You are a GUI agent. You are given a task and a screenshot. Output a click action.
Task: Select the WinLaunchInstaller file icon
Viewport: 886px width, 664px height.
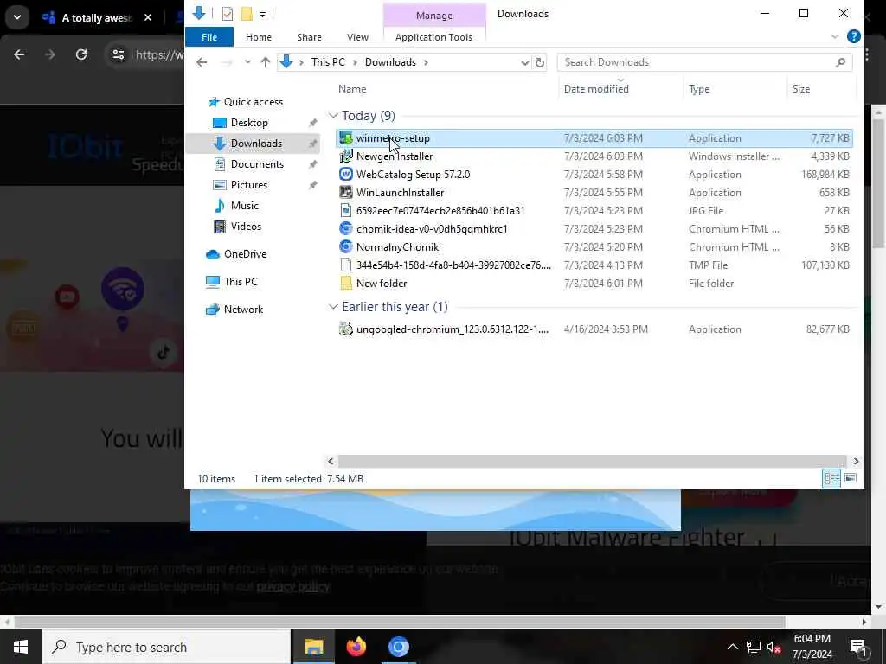[346, 193]
